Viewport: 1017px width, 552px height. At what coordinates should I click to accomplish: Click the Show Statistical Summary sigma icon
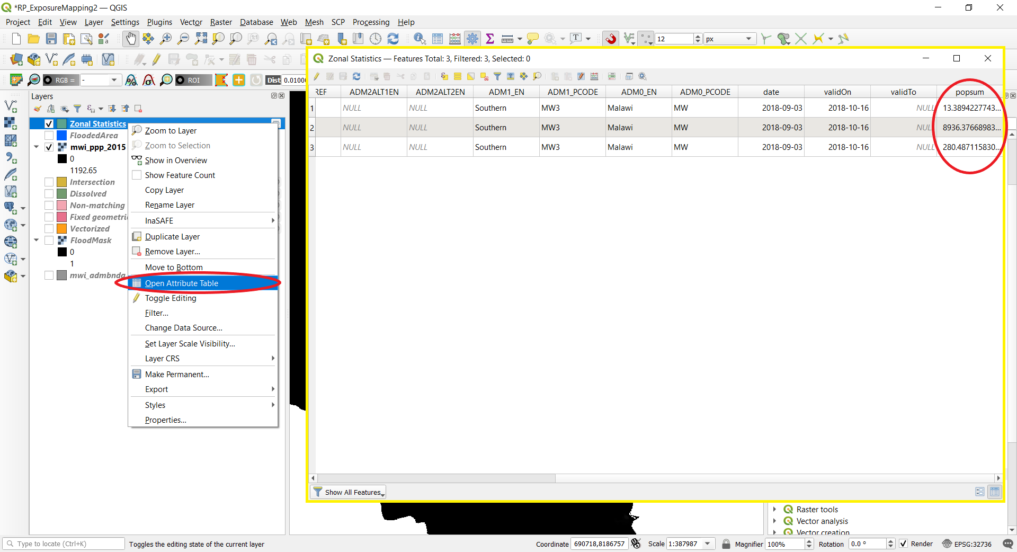pos(490,38)
